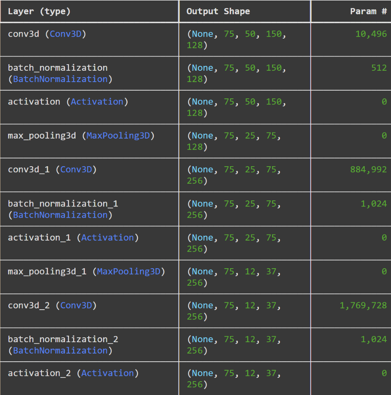
Task: Select the param count 512
Action: coord(379,68)
